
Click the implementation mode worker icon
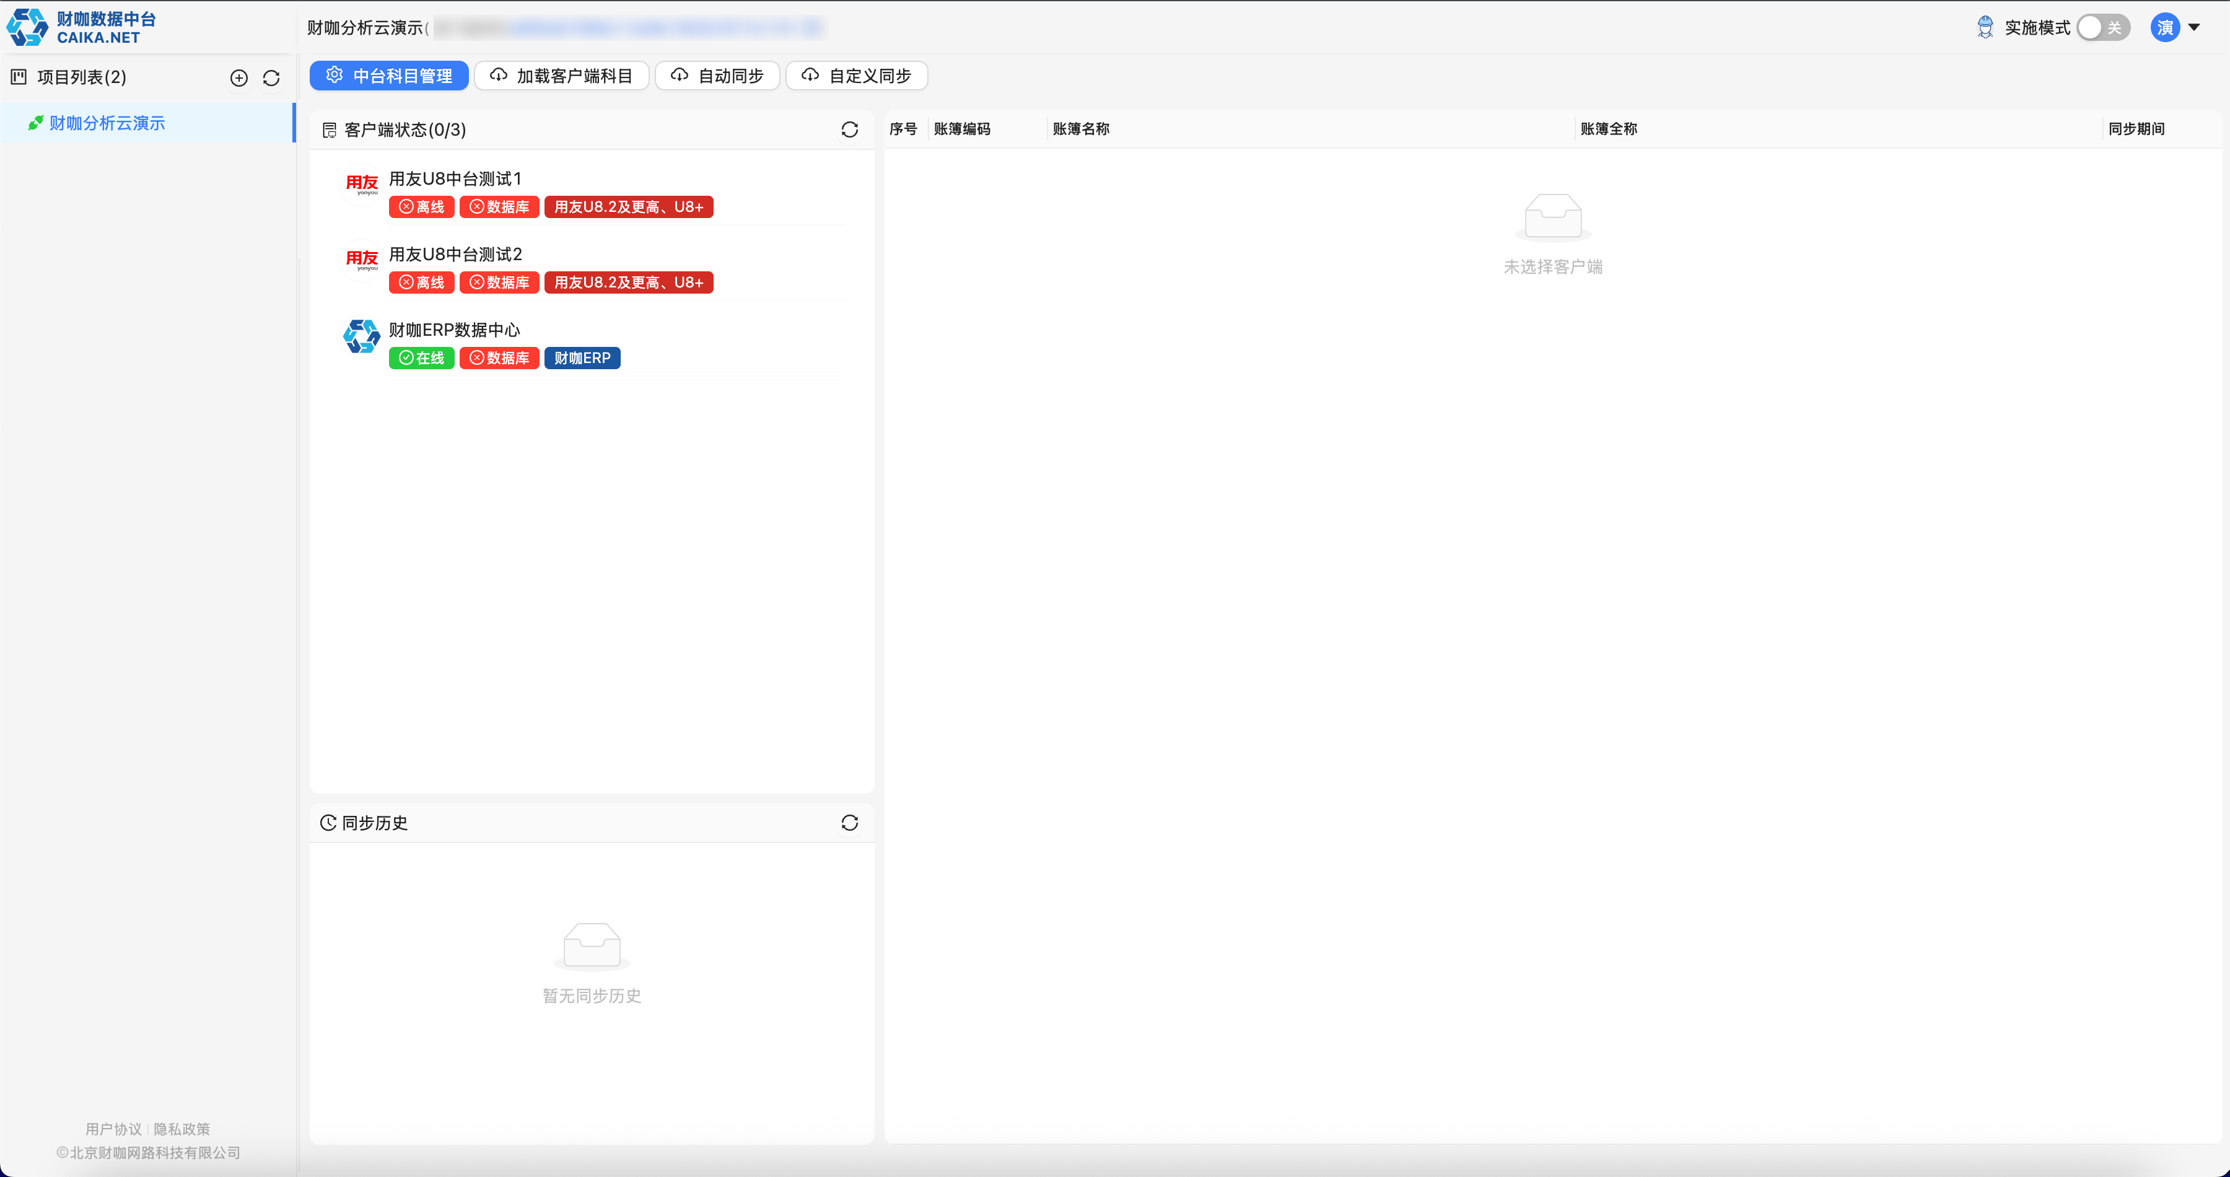coord(1985,28)
